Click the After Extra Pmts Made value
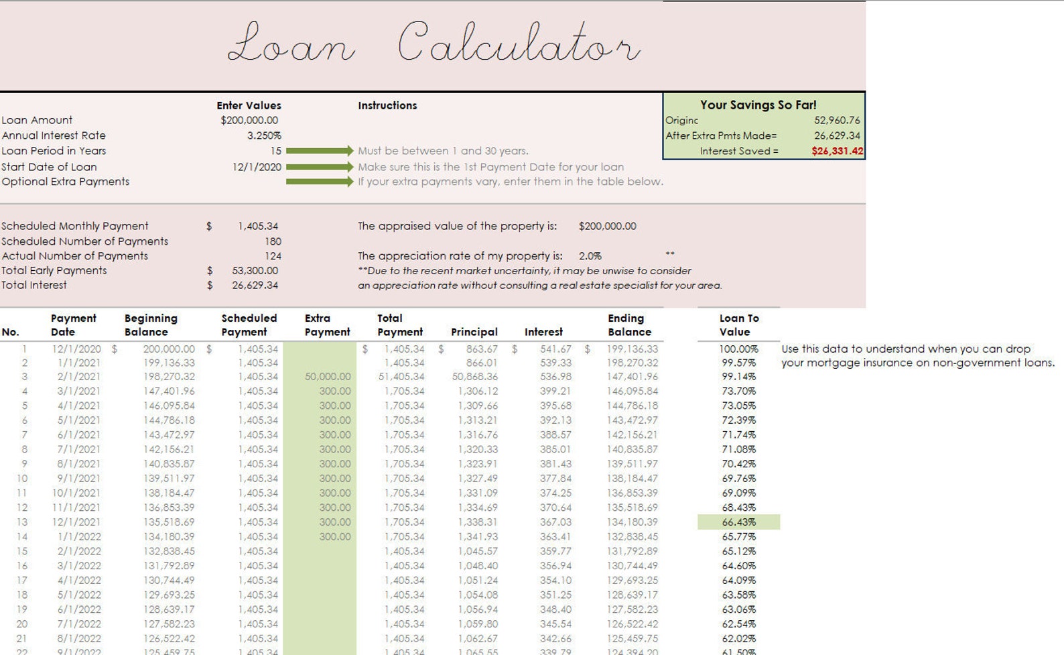The width and height of the screenshot is (1064, 655). pos(837,135)
